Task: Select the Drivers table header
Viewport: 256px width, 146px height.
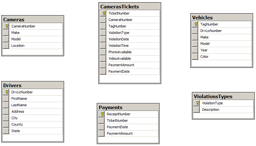Action: (33, 85)
